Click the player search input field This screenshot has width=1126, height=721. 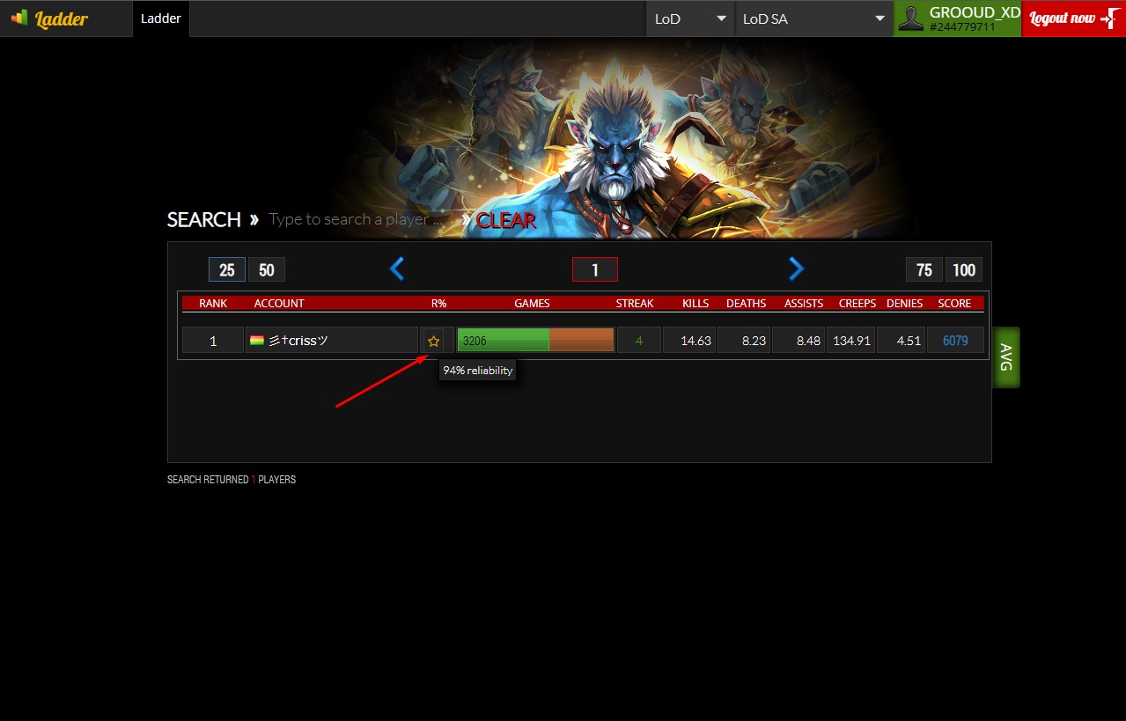click(x=358, y=219)
